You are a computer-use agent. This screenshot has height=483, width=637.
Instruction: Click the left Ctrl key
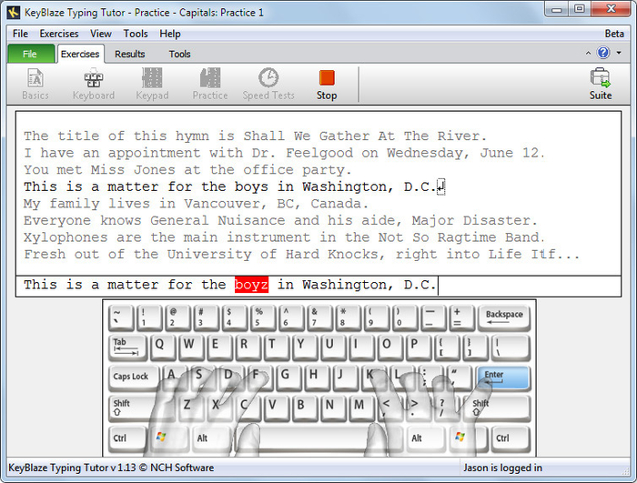[127, 438]
